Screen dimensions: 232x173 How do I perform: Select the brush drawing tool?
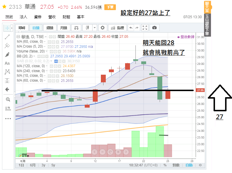(7, 54)
